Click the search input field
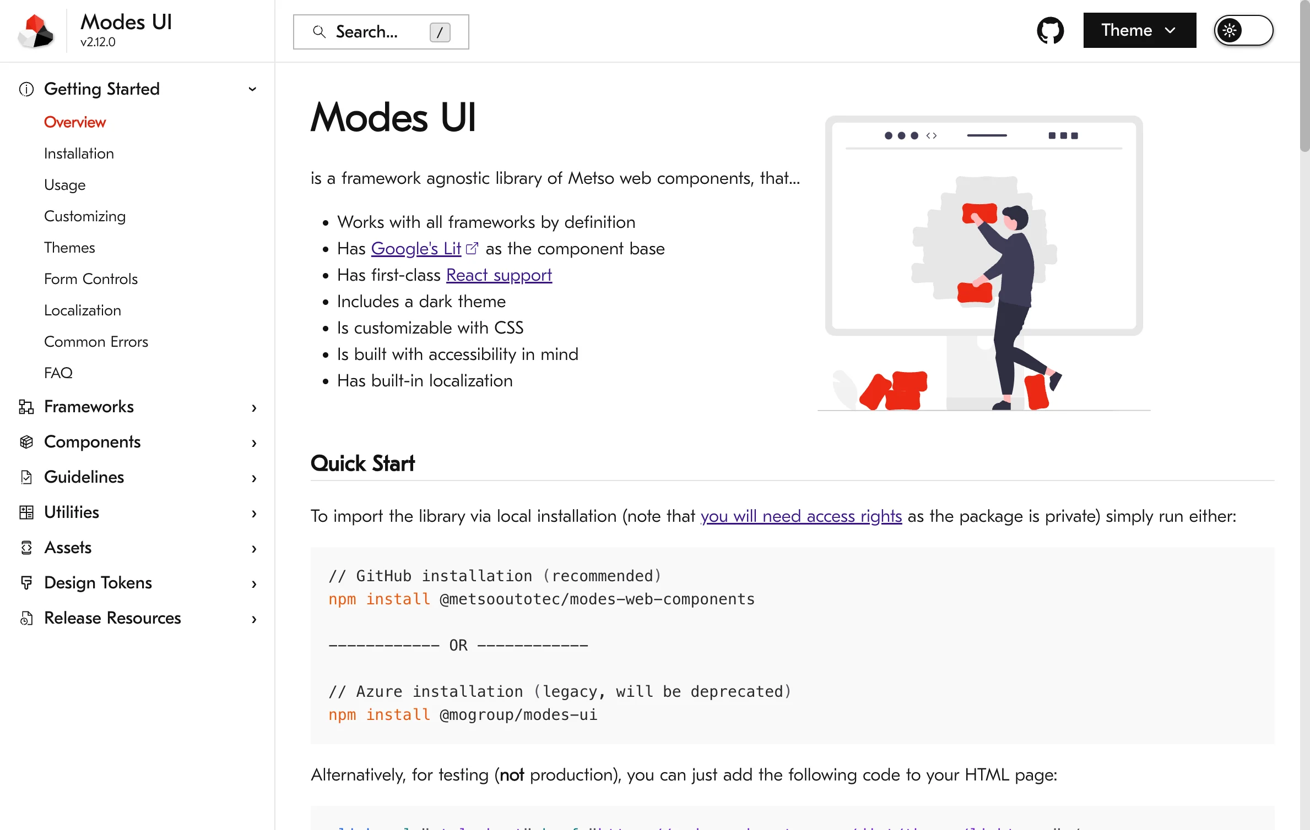This screenshot has width=1310, height=830. click(x=382, y=31)
